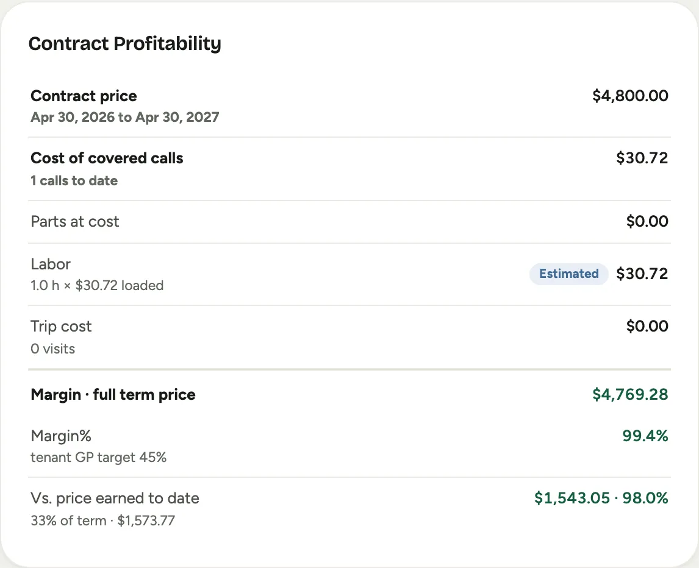
Task: Select the Contract Profitability heading
Action: pyautogui.click(x=125, y=44)
